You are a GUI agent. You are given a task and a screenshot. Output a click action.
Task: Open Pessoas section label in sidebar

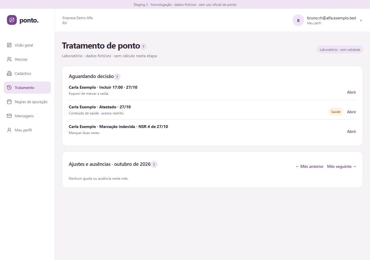(21, 60)
